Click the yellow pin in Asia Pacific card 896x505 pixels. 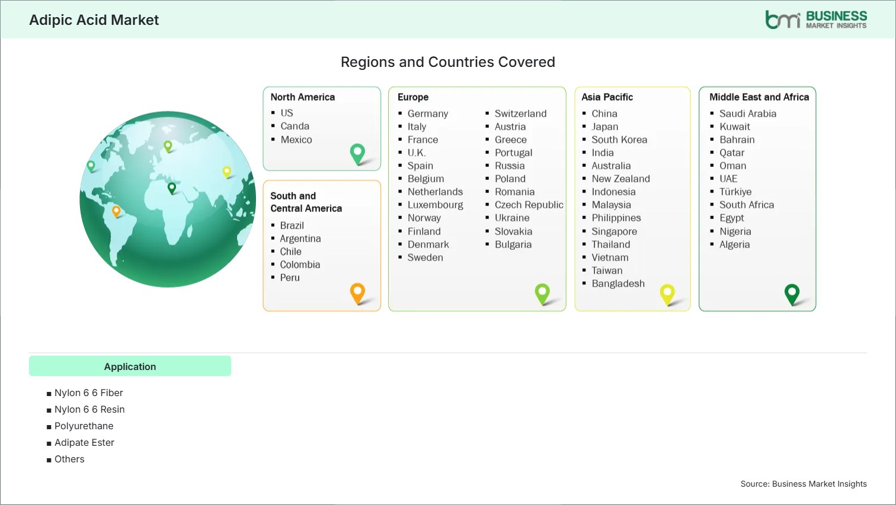click(x=667, y=294)
